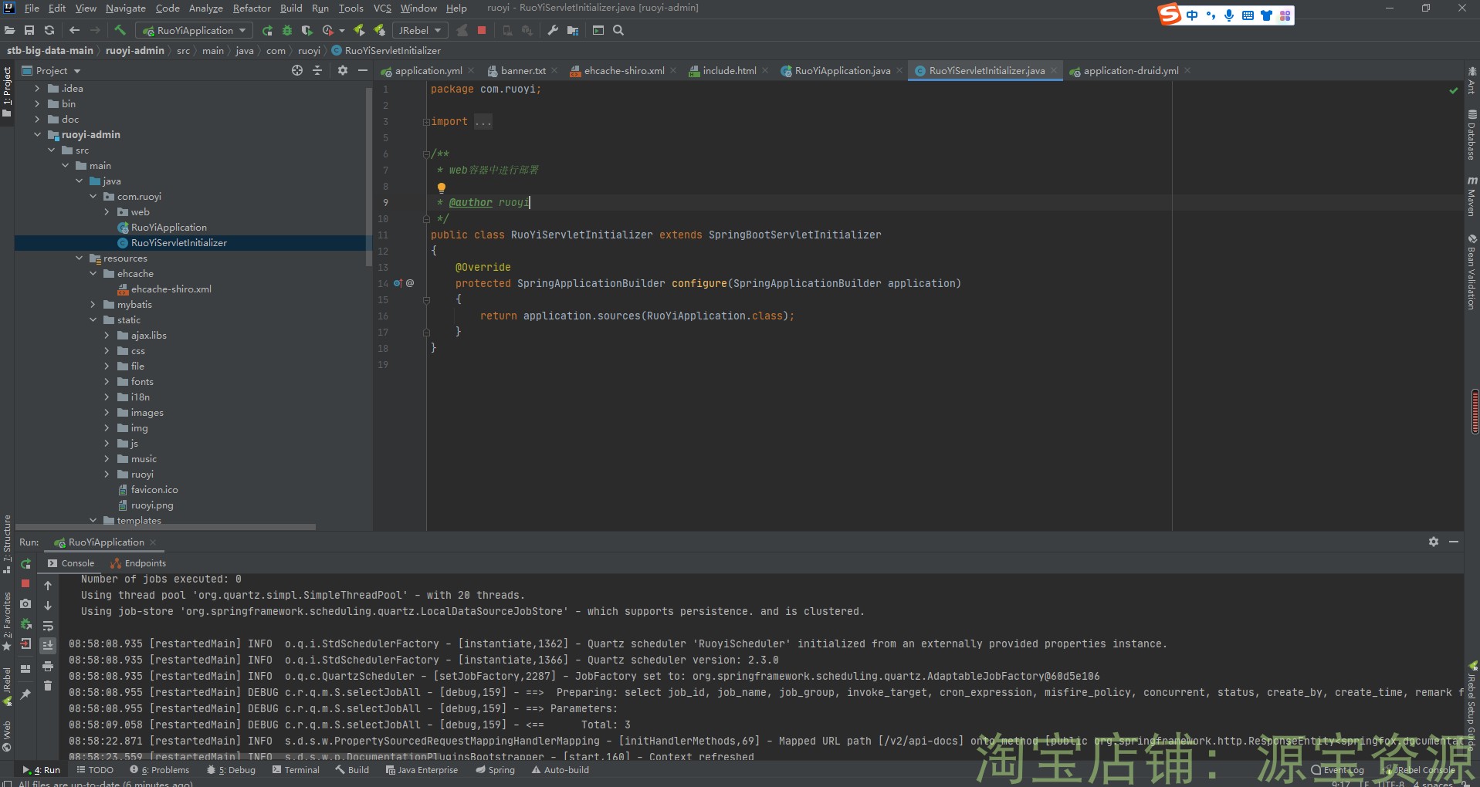1480x787 pixels.
Task: Open the Refactor menu
Action: pos(252,8)
